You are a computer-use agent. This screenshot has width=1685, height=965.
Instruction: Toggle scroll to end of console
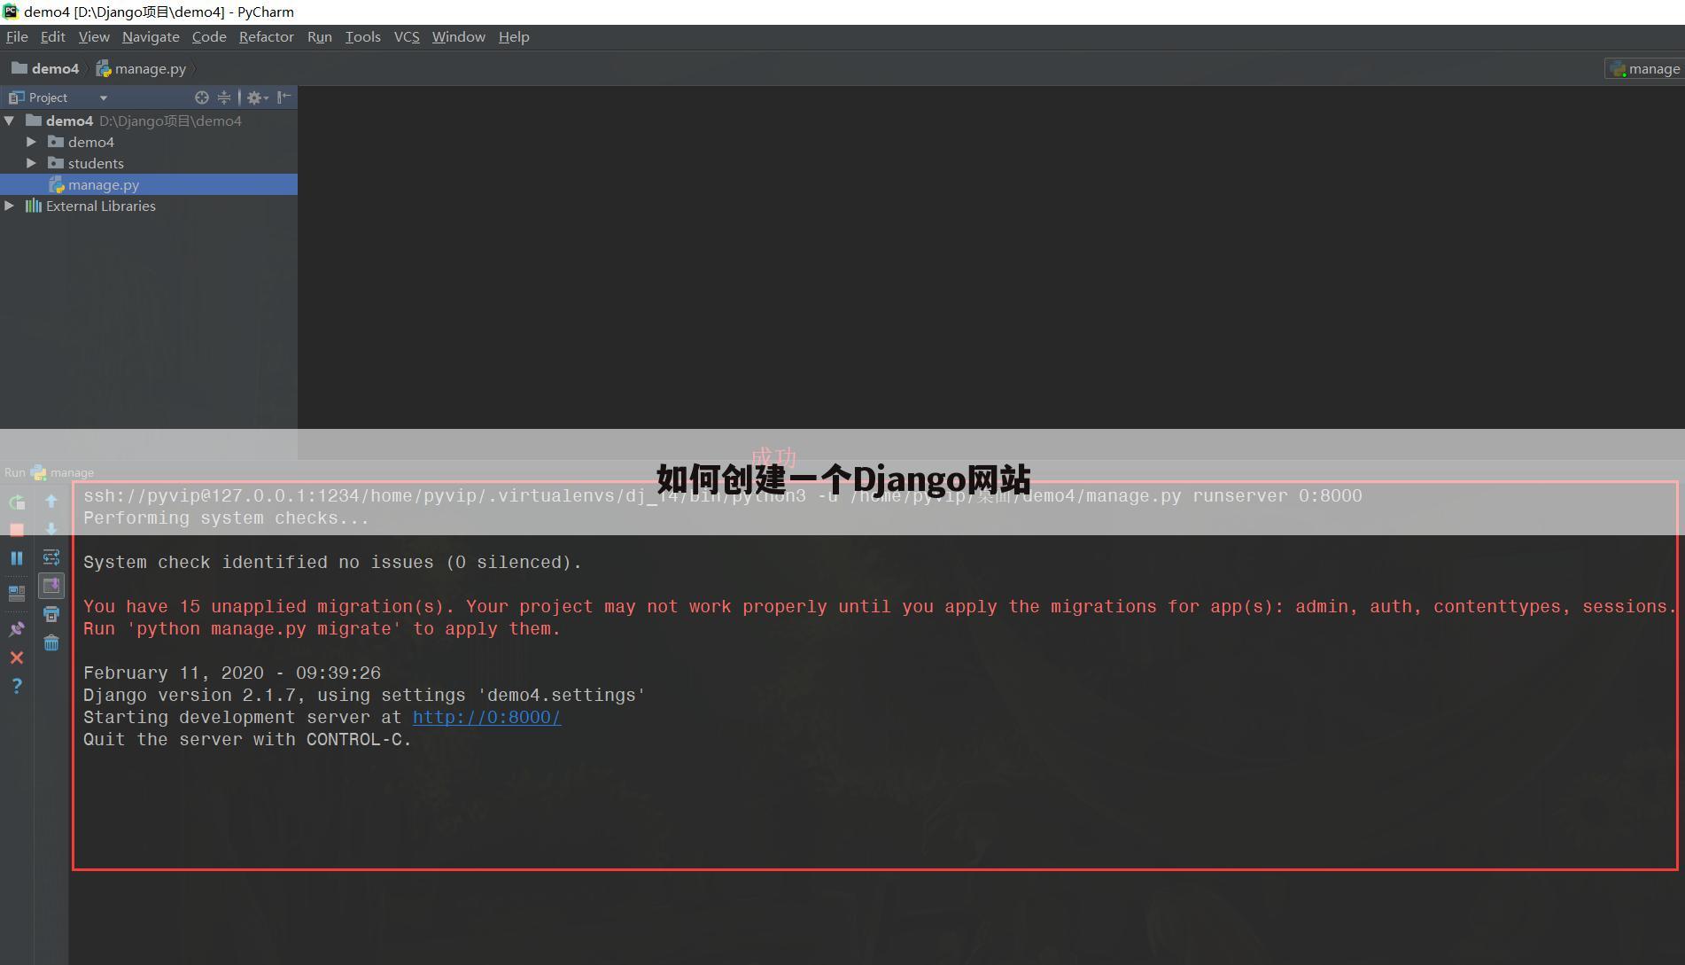(x=51, y=586)
